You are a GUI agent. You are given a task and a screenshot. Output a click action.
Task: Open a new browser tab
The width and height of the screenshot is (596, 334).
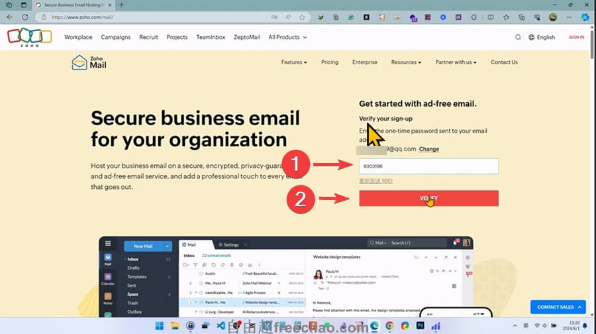pyautogui.click(x=121, y=5)
